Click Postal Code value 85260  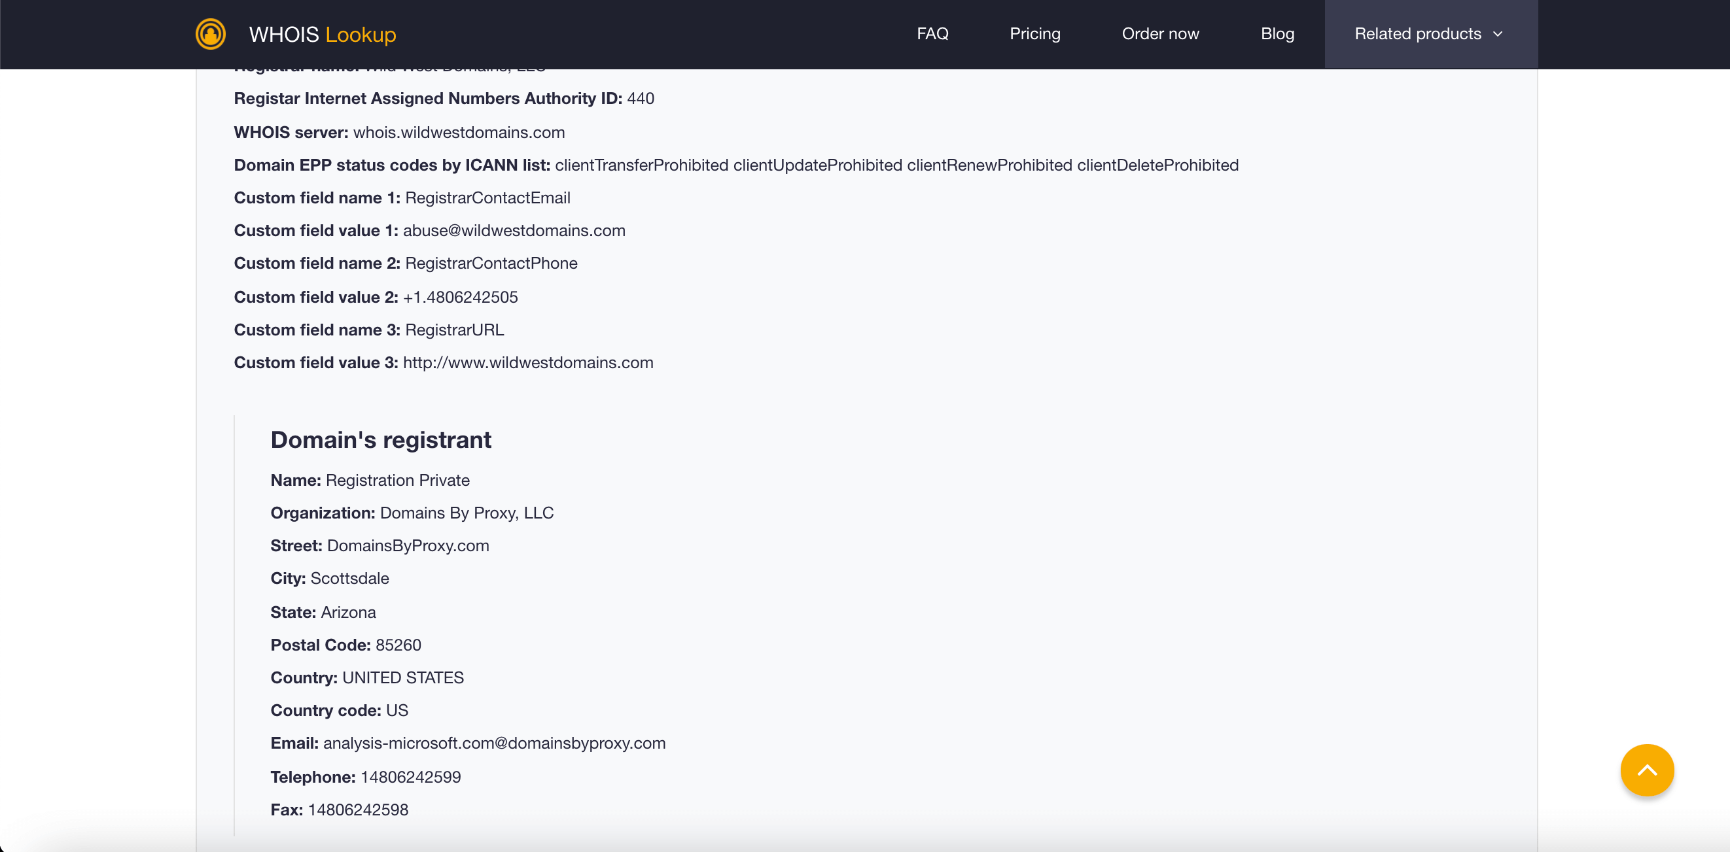398,645
